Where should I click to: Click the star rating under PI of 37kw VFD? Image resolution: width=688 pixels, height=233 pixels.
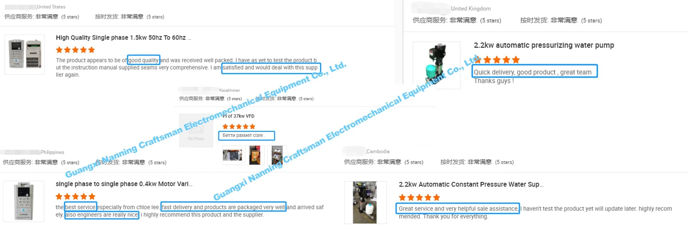[x=239, y=127]
